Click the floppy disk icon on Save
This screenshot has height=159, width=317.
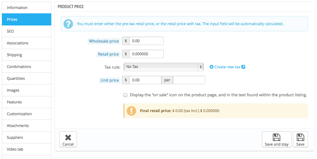(x=300, y=137)
